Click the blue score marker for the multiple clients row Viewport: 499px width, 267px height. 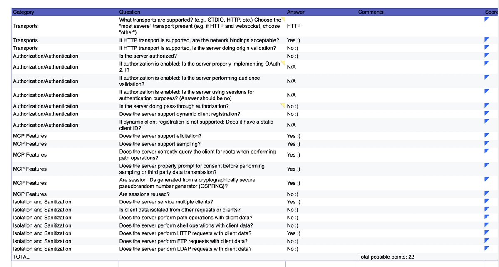coord(487,201)
